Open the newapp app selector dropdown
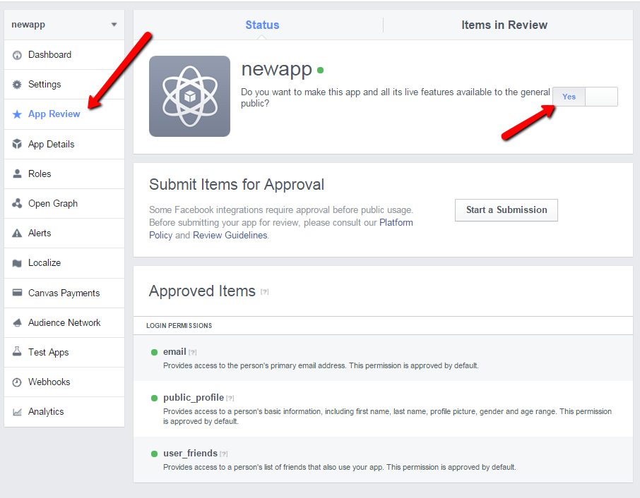Image resolution: width=640 pixels, height=498 pixels. (x=64, y=25)
